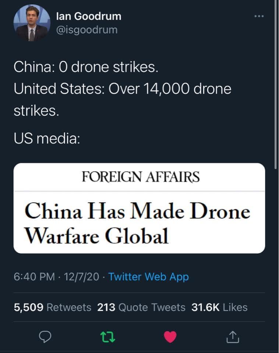Viewport: 279px width, 353px height.
Task: Click the Ian Goodrum display name
Action: coord(89,17)
